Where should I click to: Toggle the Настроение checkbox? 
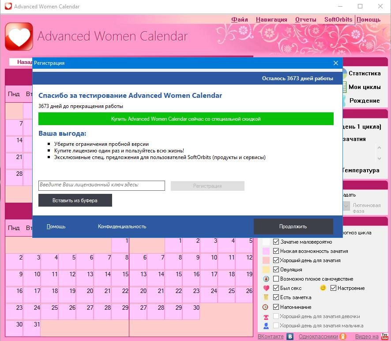pos(333,288)
